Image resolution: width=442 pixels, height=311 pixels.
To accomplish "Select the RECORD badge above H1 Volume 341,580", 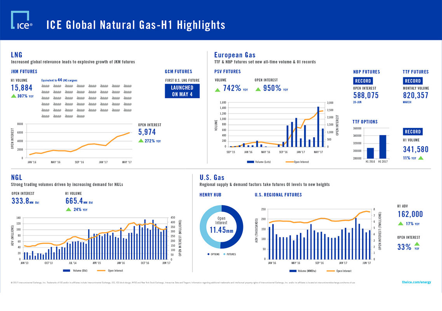I will [412, 132].
